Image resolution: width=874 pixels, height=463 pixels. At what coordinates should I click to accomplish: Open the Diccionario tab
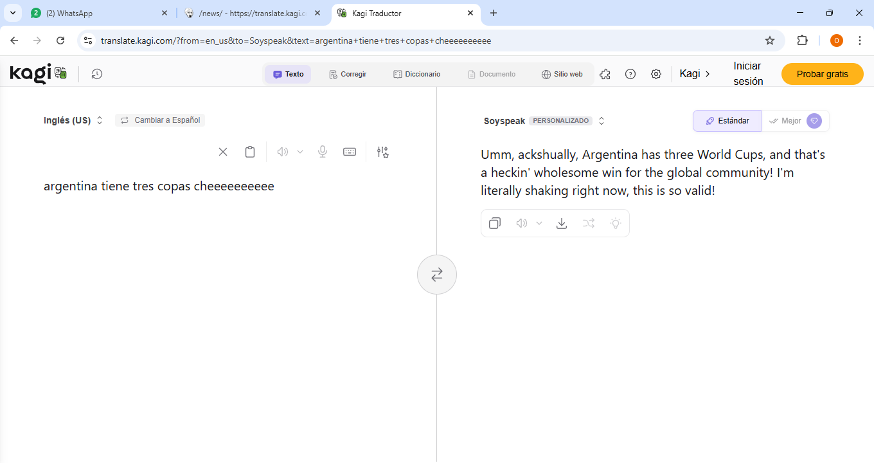tap(417, 74)
